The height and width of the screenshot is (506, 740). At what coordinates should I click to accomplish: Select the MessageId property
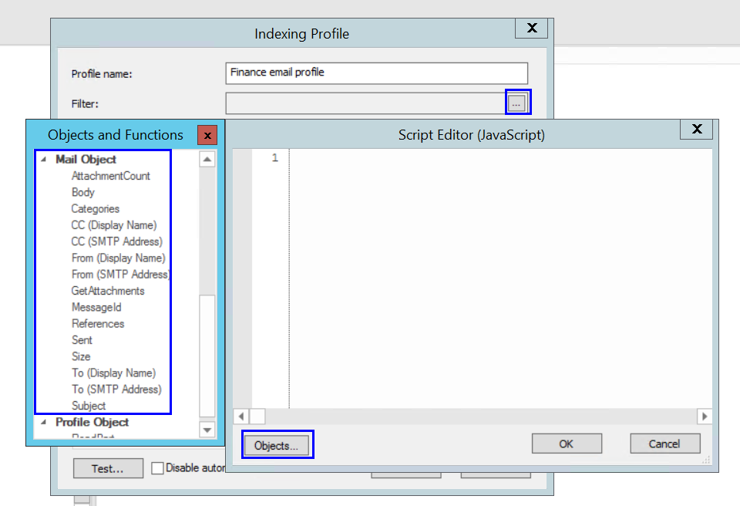click(96, 307)
